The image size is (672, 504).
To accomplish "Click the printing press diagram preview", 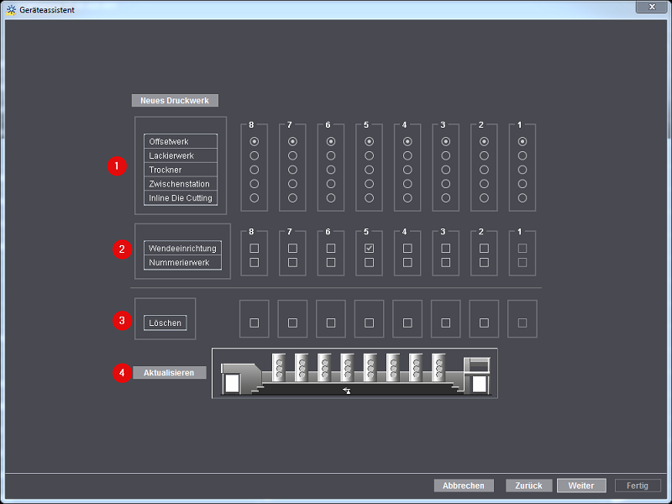I will (354, 373).
